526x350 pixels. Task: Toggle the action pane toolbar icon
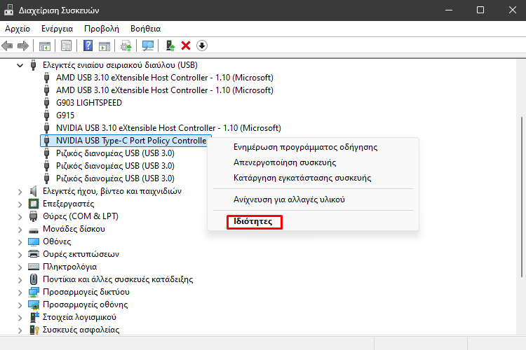click(x=104, y=46)
